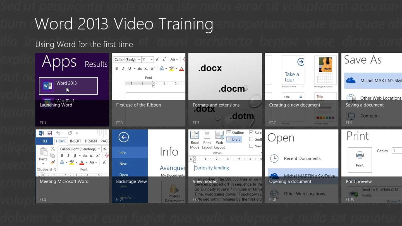Click the Outline option in View modes
This screenshot has width=402, height=226.
click(x=235, y=133)
